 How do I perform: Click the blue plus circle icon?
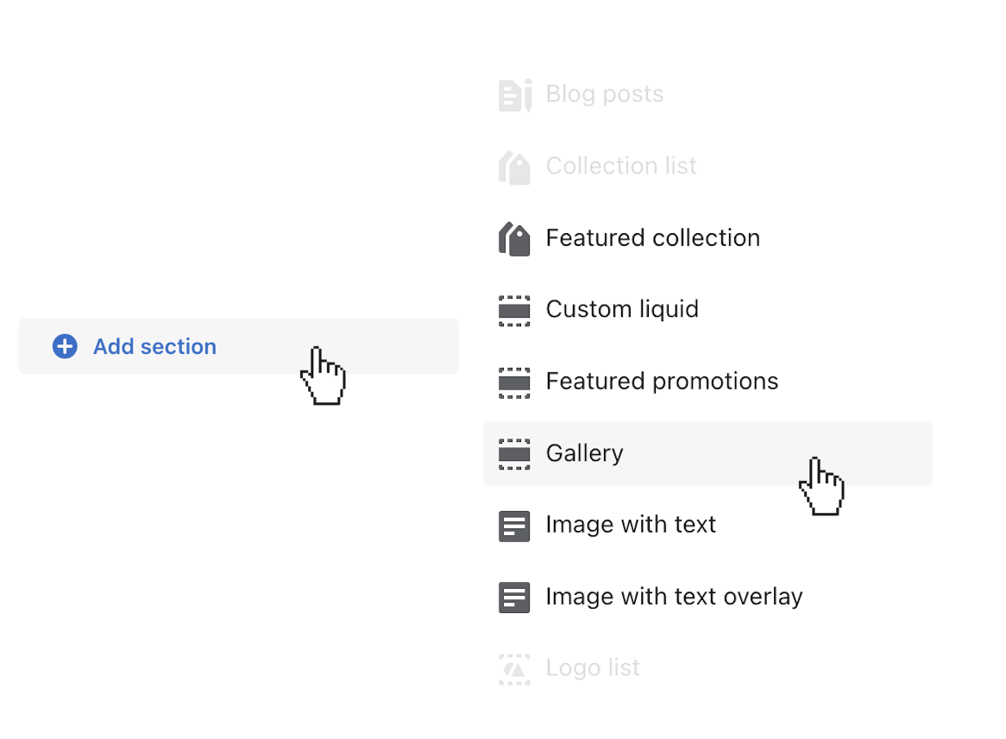click(x=65, y=346)
